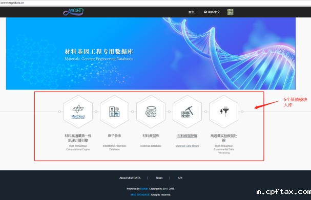
Task: Click the 高通量实验数据处理 title
Action: pos(224,138)
